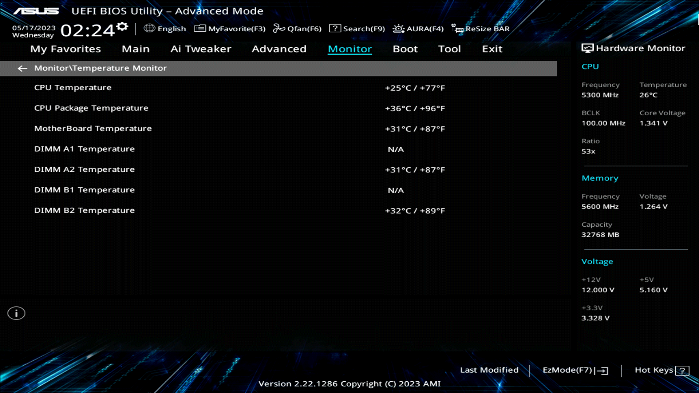Select the CPU Temperature entry

[x=73, y=87]
